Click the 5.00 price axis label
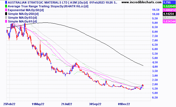Viewport: 176px width, 107px height. pos(155,58)
